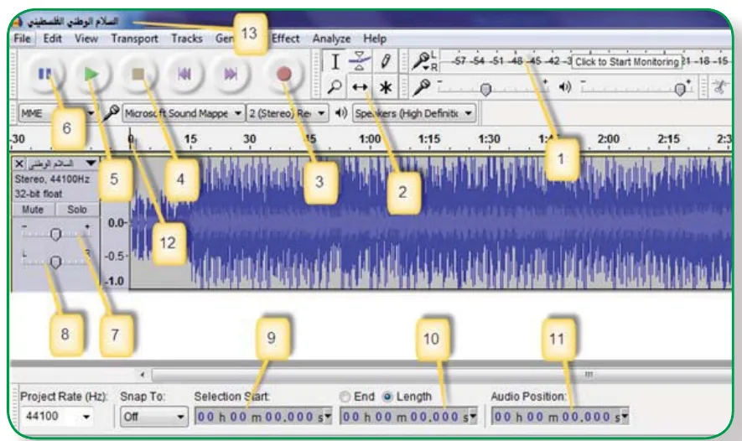
Task: Open the Transport menu
Action: (x=134, y=39)
